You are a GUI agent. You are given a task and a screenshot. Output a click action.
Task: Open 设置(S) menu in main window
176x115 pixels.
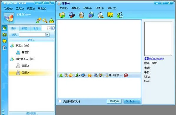31,9
